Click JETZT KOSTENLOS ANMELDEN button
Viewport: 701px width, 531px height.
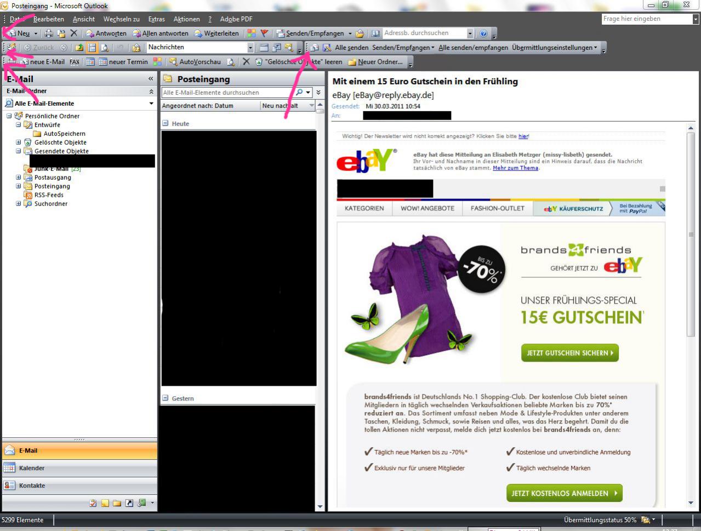pos(565,493)
